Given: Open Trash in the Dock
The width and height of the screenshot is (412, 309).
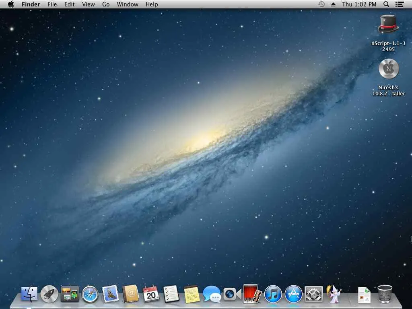Looking at the screenshot, I should [x=385, y=294].
